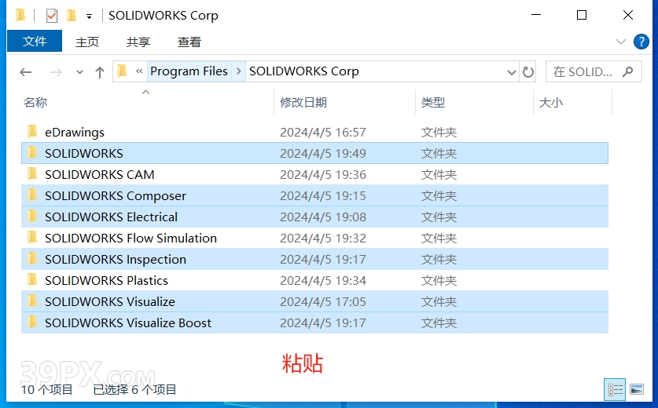
Task: Click the Properties icon in the quick access toolbar
Action: tap(52, 15)
